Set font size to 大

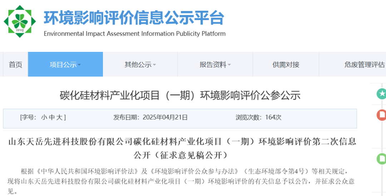[59, 117]
